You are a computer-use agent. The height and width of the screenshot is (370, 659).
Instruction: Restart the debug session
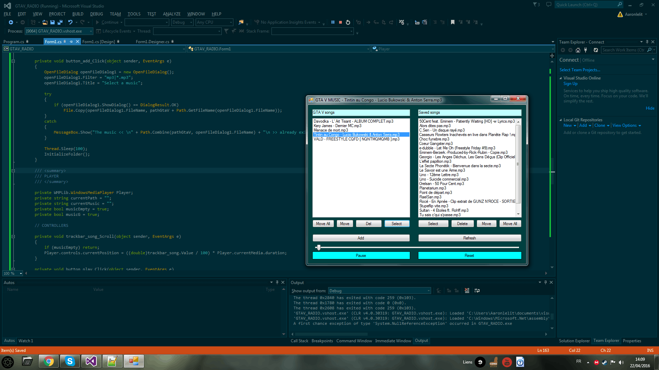[348, 22]
